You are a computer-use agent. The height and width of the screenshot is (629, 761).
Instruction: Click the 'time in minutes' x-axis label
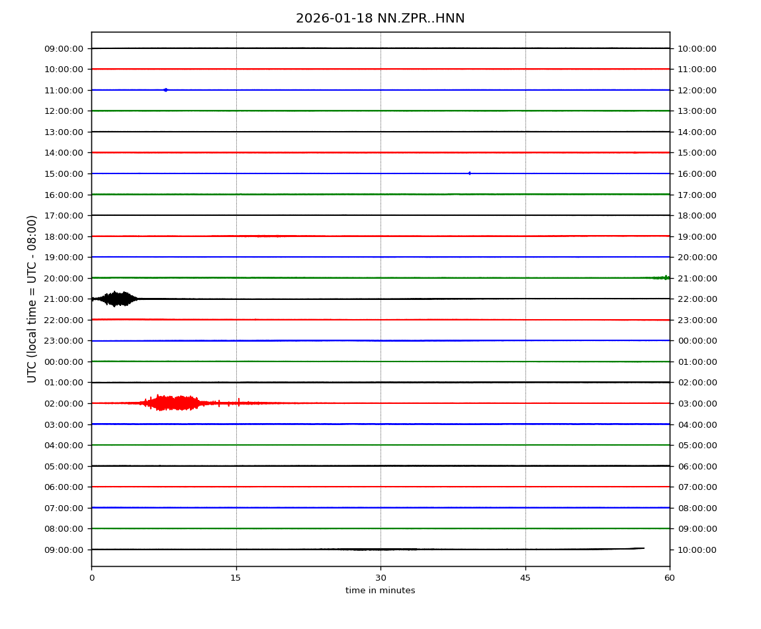pos(380,591)
